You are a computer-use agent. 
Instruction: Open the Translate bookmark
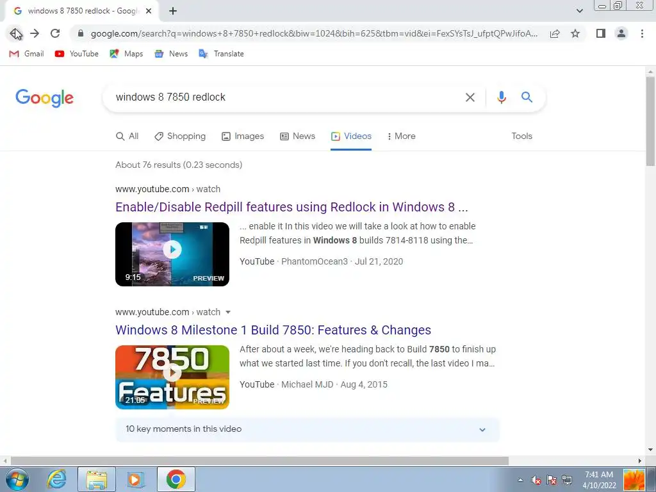pos(221,54)
